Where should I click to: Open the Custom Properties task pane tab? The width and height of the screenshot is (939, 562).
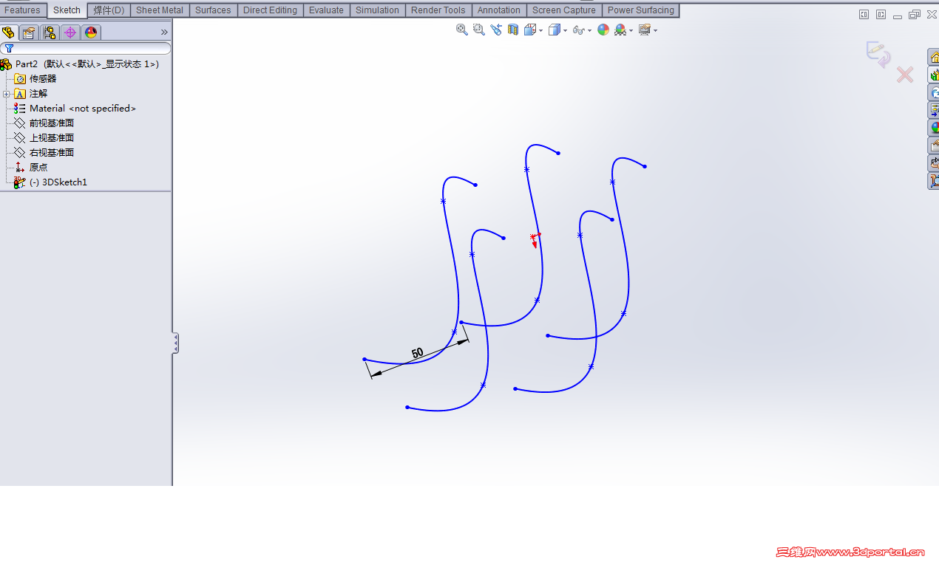point(934,146)
